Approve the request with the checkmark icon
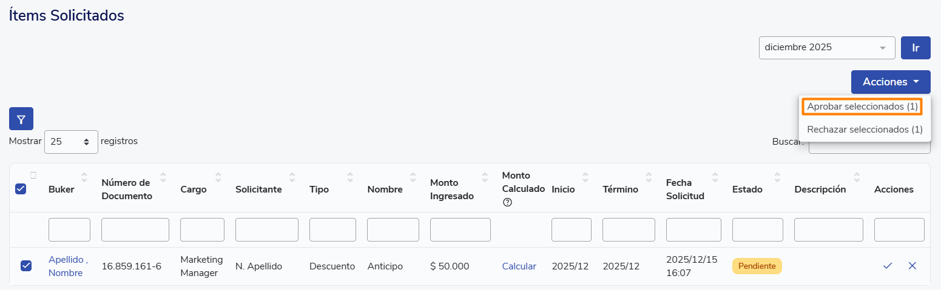Viewport: 941px width, 290px height. (888, 266)
